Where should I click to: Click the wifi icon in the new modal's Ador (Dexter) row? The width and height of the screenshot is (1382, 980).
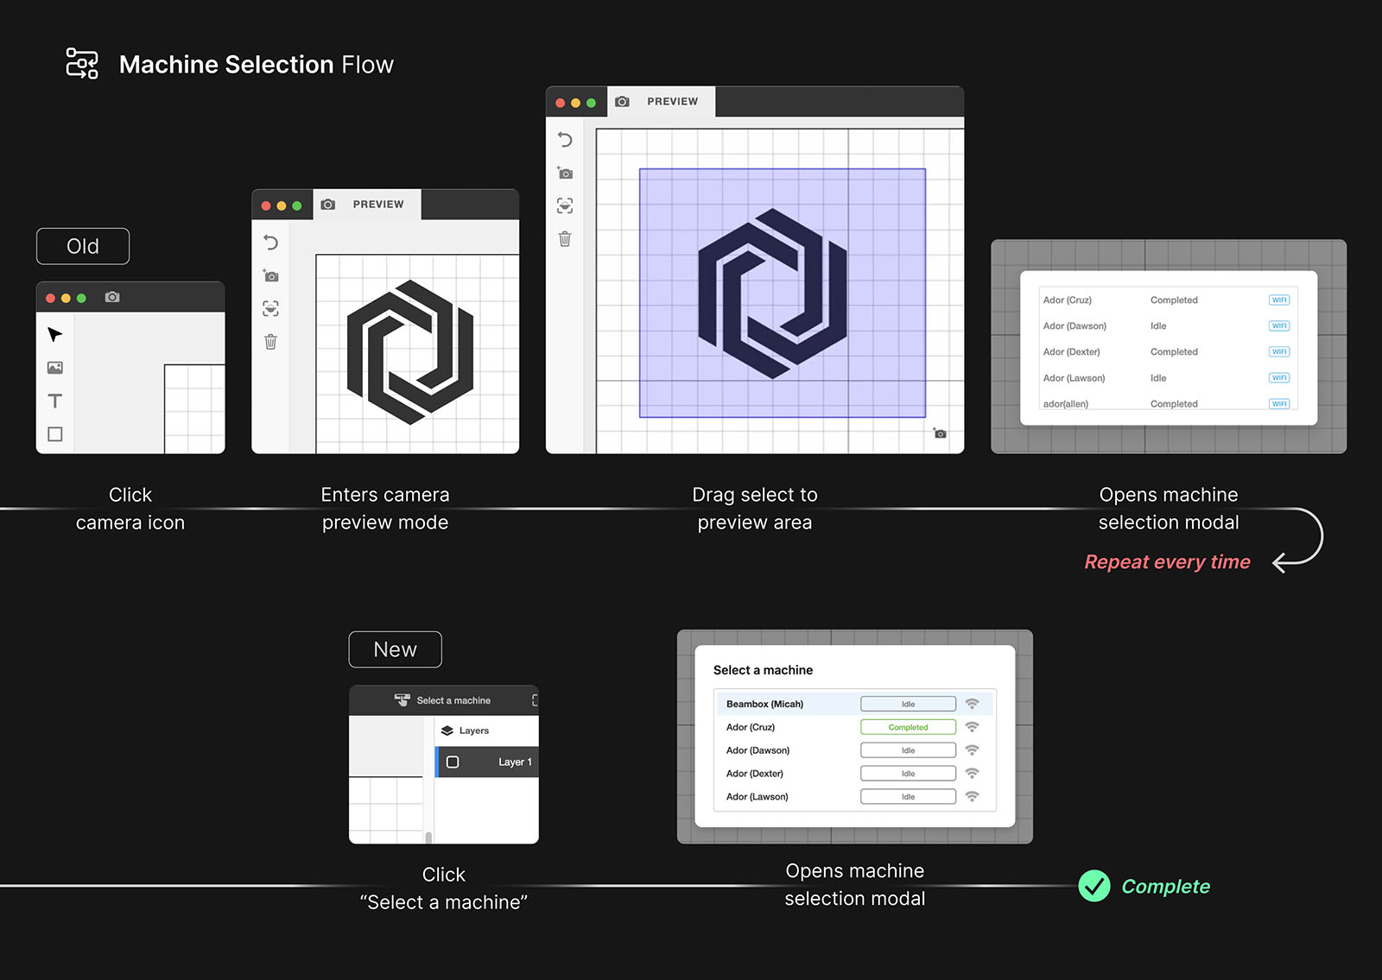[972, 774]
